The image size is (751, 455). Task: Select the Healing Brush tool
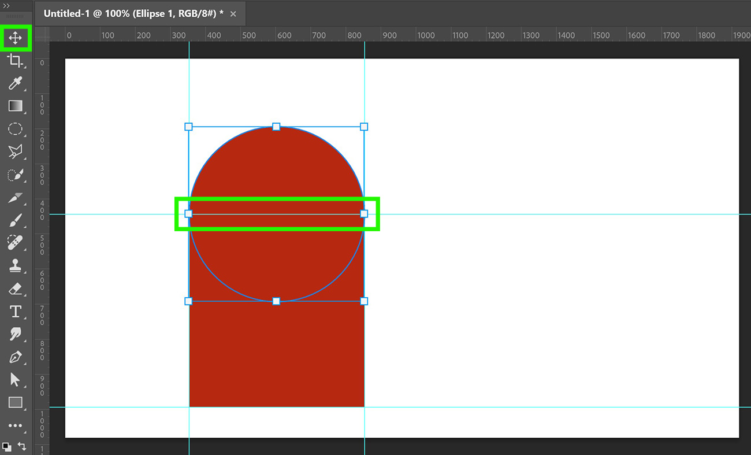point(16,242)
